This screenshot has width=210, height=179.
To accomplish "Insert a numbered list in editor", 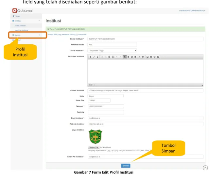I will (x=139, y=57).
